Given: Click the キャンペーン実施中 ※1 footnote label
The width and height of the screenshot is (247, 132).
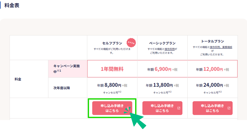Looking at the screenshot, I should [x=66, y=69].
